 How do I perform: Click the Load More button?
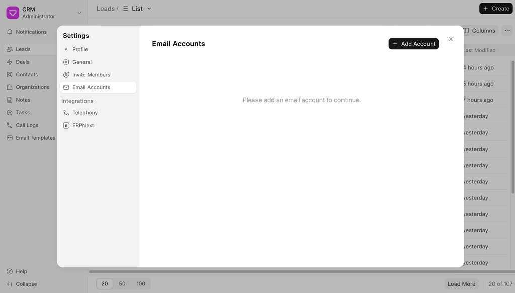(461, 284)
